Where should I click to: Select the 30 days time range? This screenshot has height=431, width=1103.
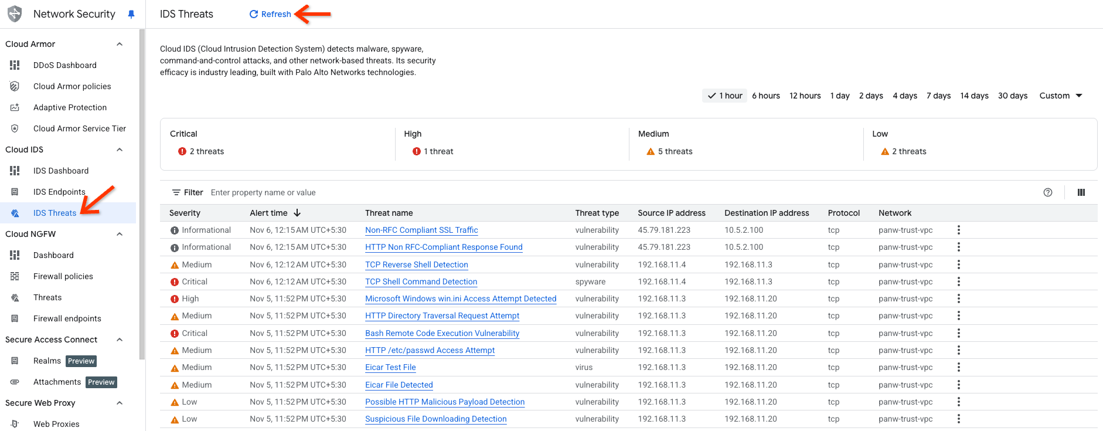[1013, 96]
